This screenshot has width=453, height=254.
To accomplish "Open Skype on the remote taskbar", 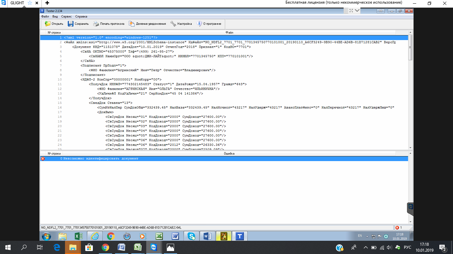I will pyautogui.click(x=191, y=236).
